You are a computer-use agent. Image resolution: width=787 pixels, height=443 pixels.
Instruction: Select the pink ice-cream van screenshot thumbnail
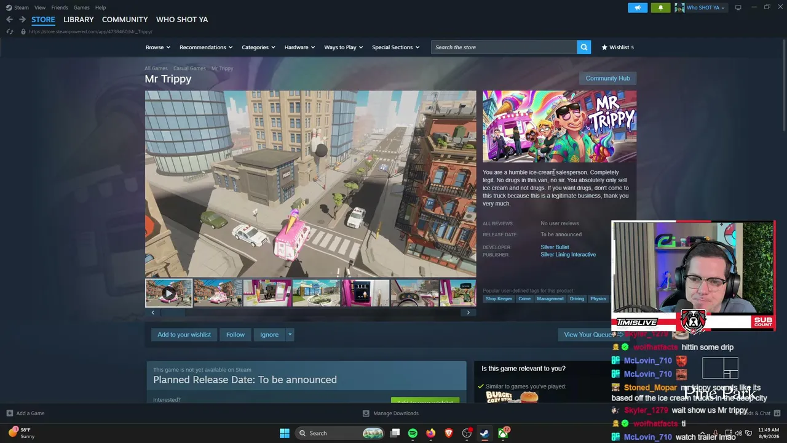tap(218, 293)
